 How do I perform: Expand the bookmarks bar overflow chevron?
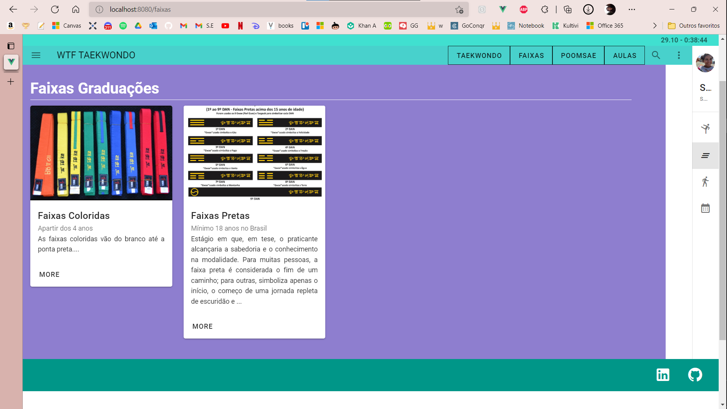tap(655, 26)
